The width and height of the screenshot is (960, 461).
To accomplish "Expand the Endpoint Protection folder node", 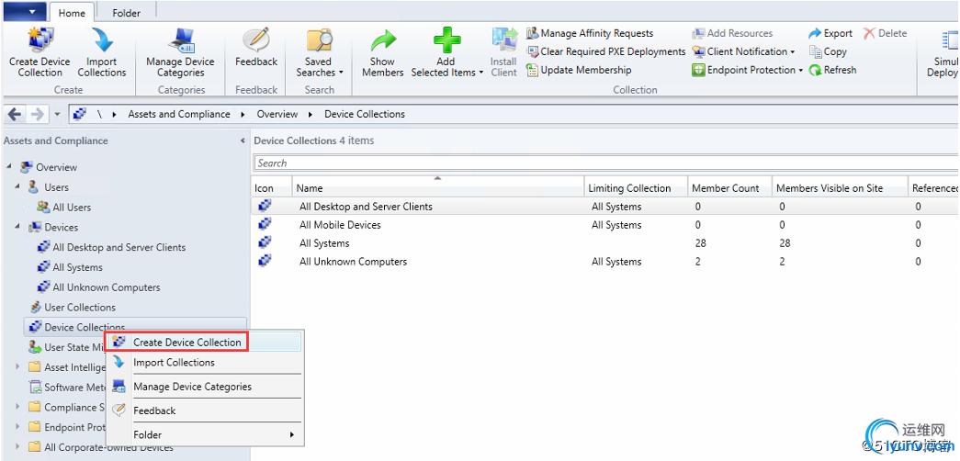I will pos(17,427).
